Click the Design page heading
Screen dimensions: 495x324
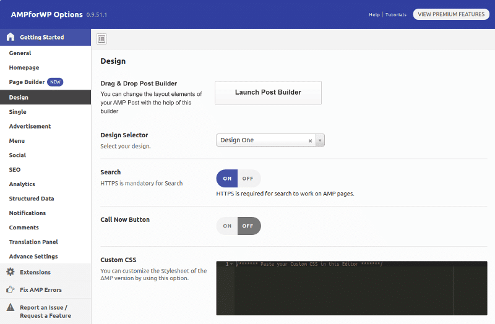113,61
